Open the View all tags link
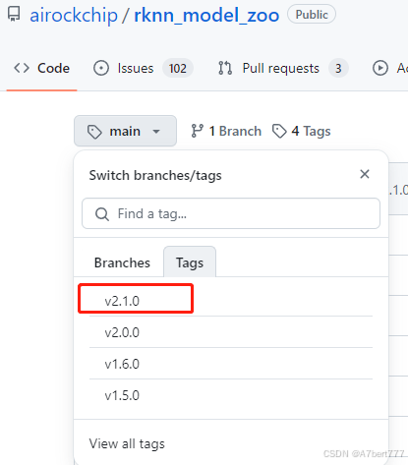 pos(127,443)
